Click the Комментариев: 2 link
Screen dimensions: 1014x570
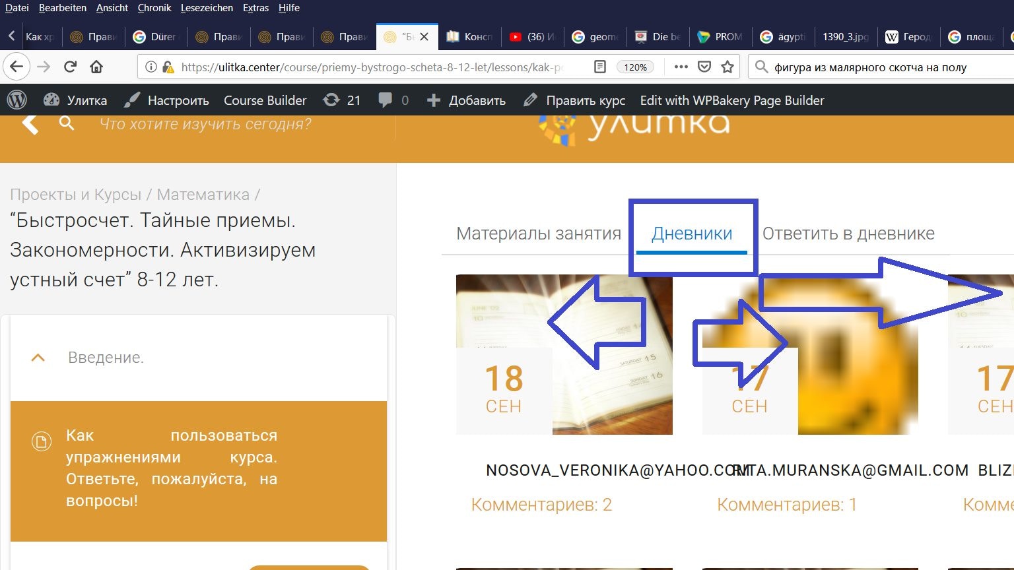tap(541, 505)
